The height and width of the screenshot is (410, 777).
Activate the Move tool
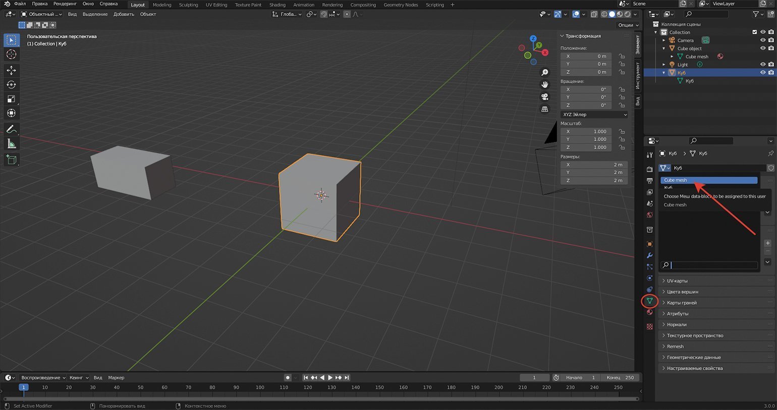(x=11, y=71)
